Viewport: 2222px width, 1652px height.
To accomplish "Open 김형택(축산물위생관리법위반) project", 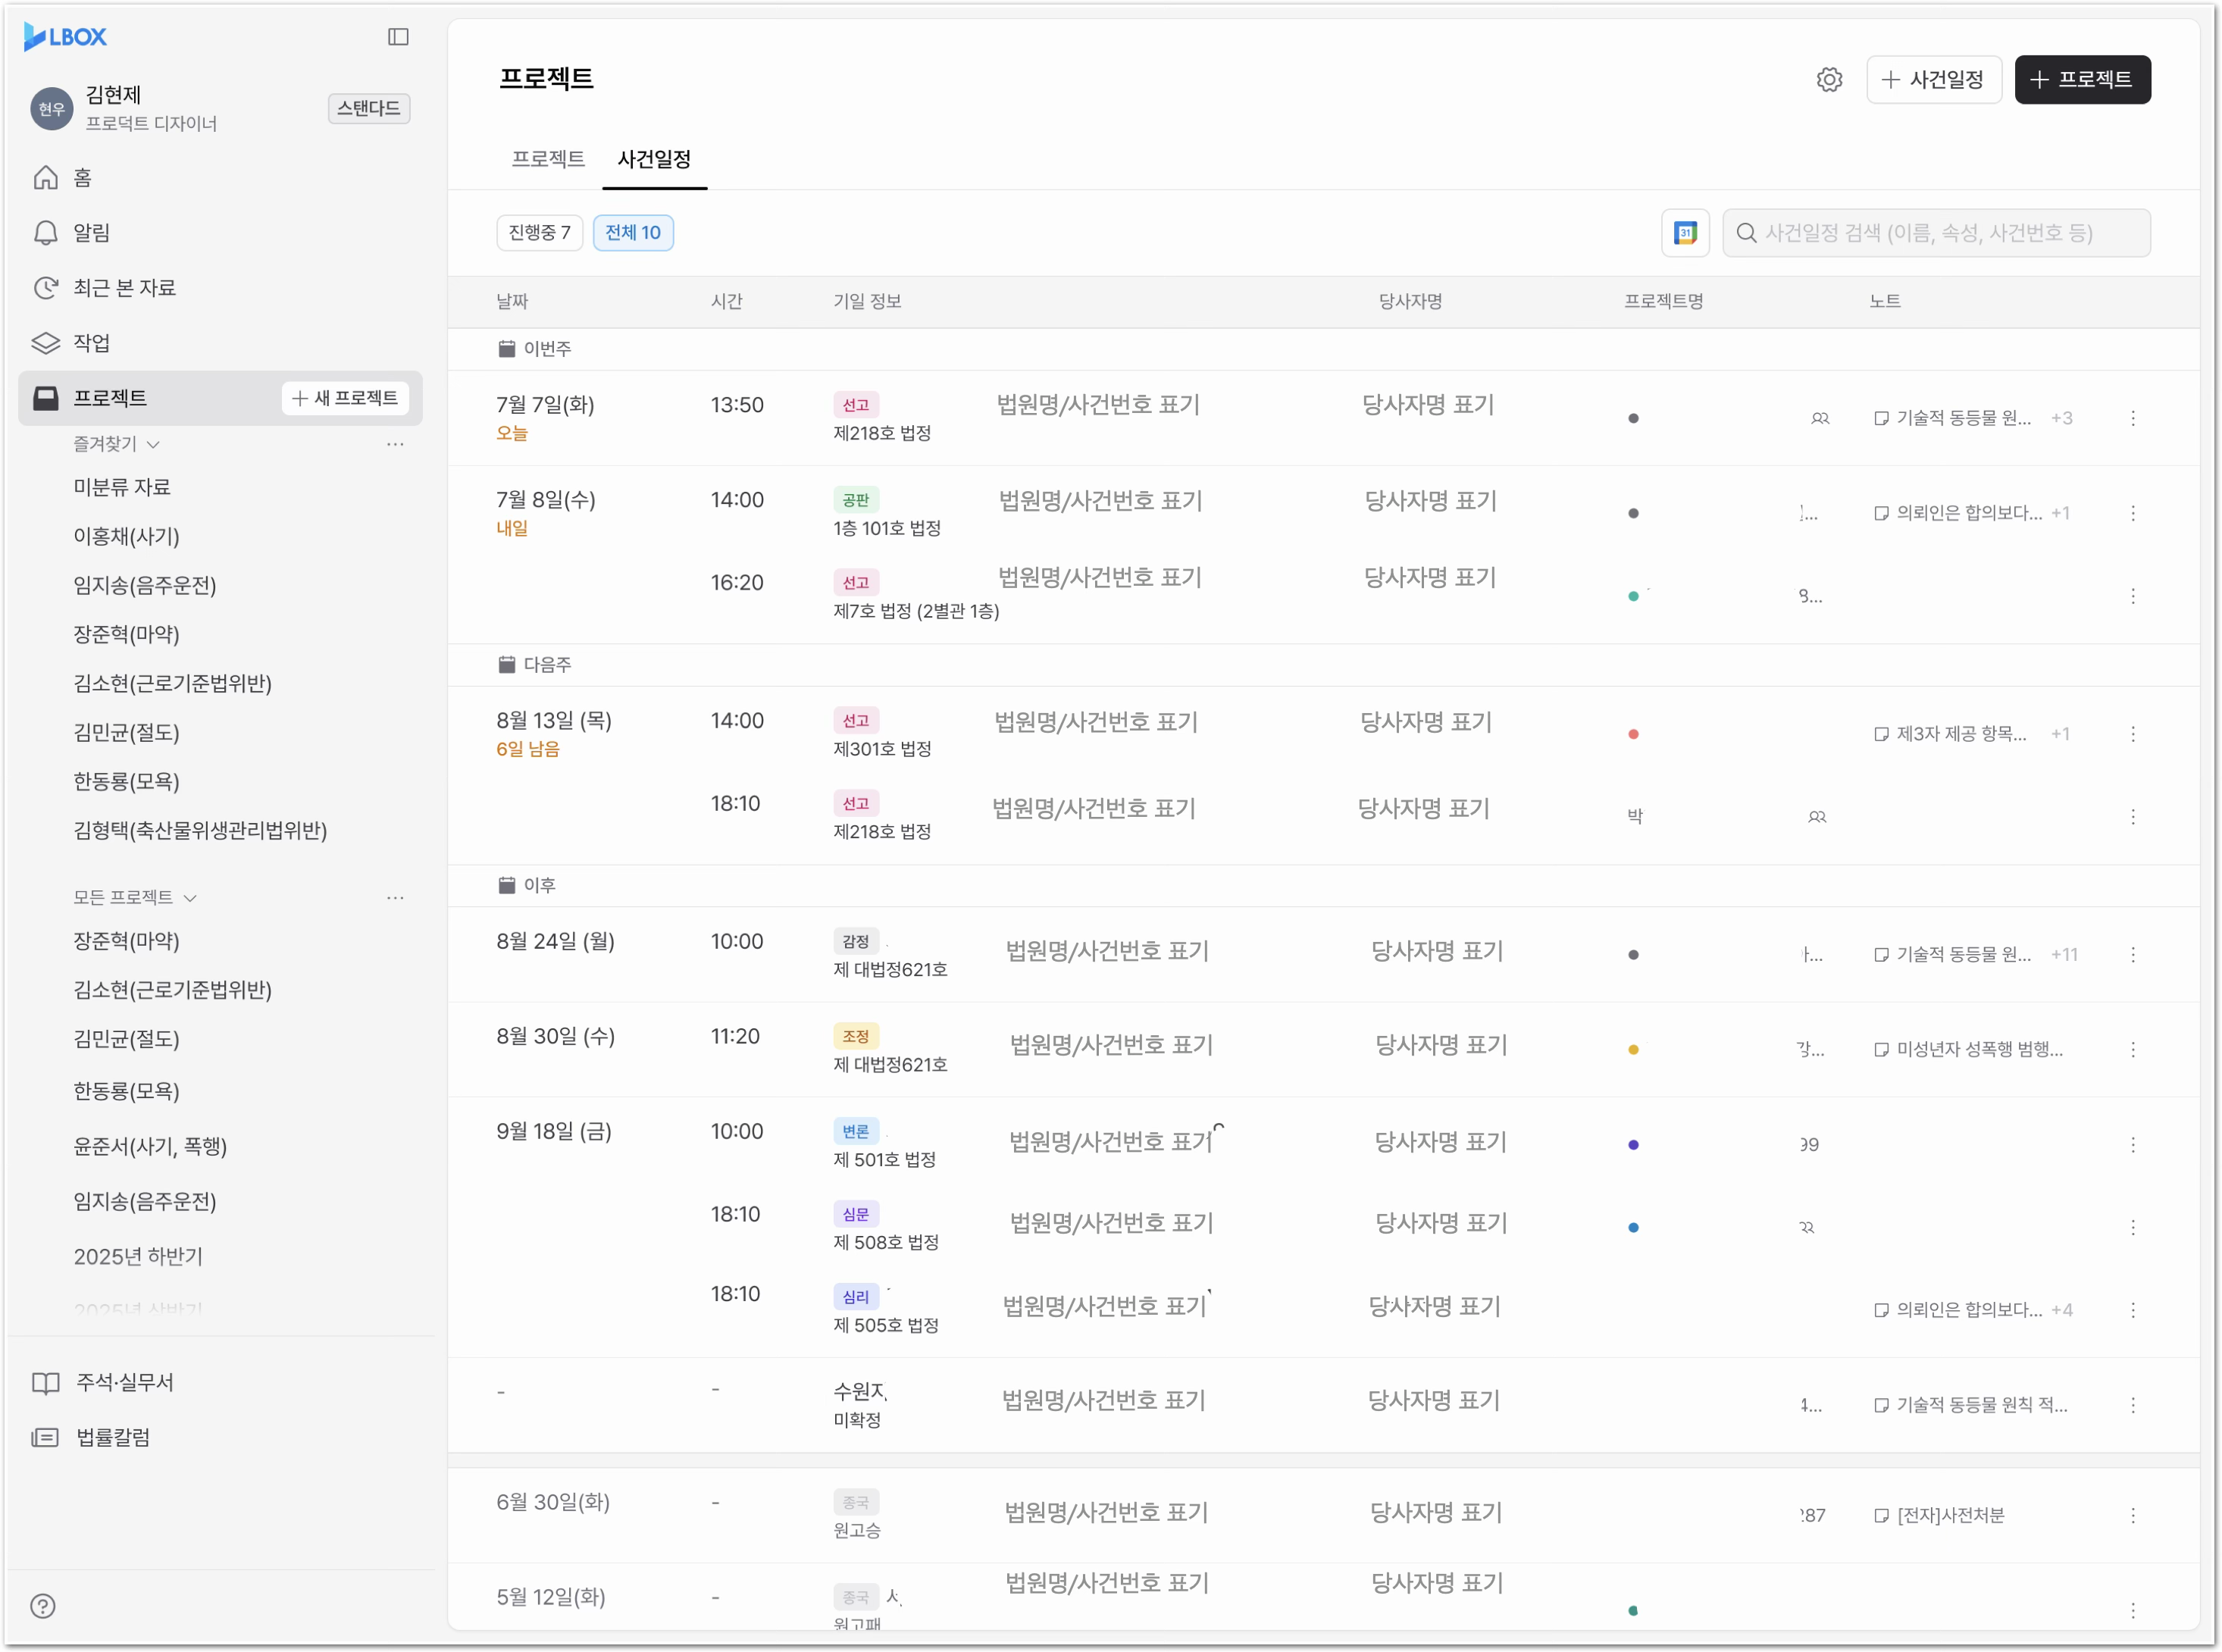I will (x=200, y=831).
